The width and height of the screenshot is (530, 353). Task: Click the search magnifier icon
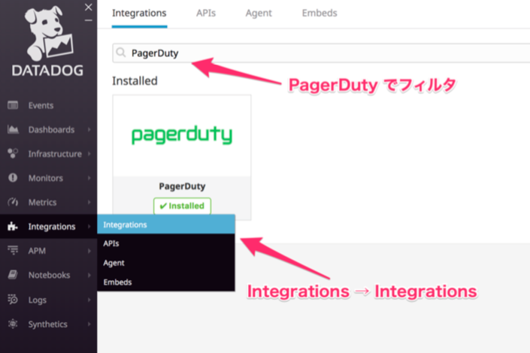click(x=121, y=53)
